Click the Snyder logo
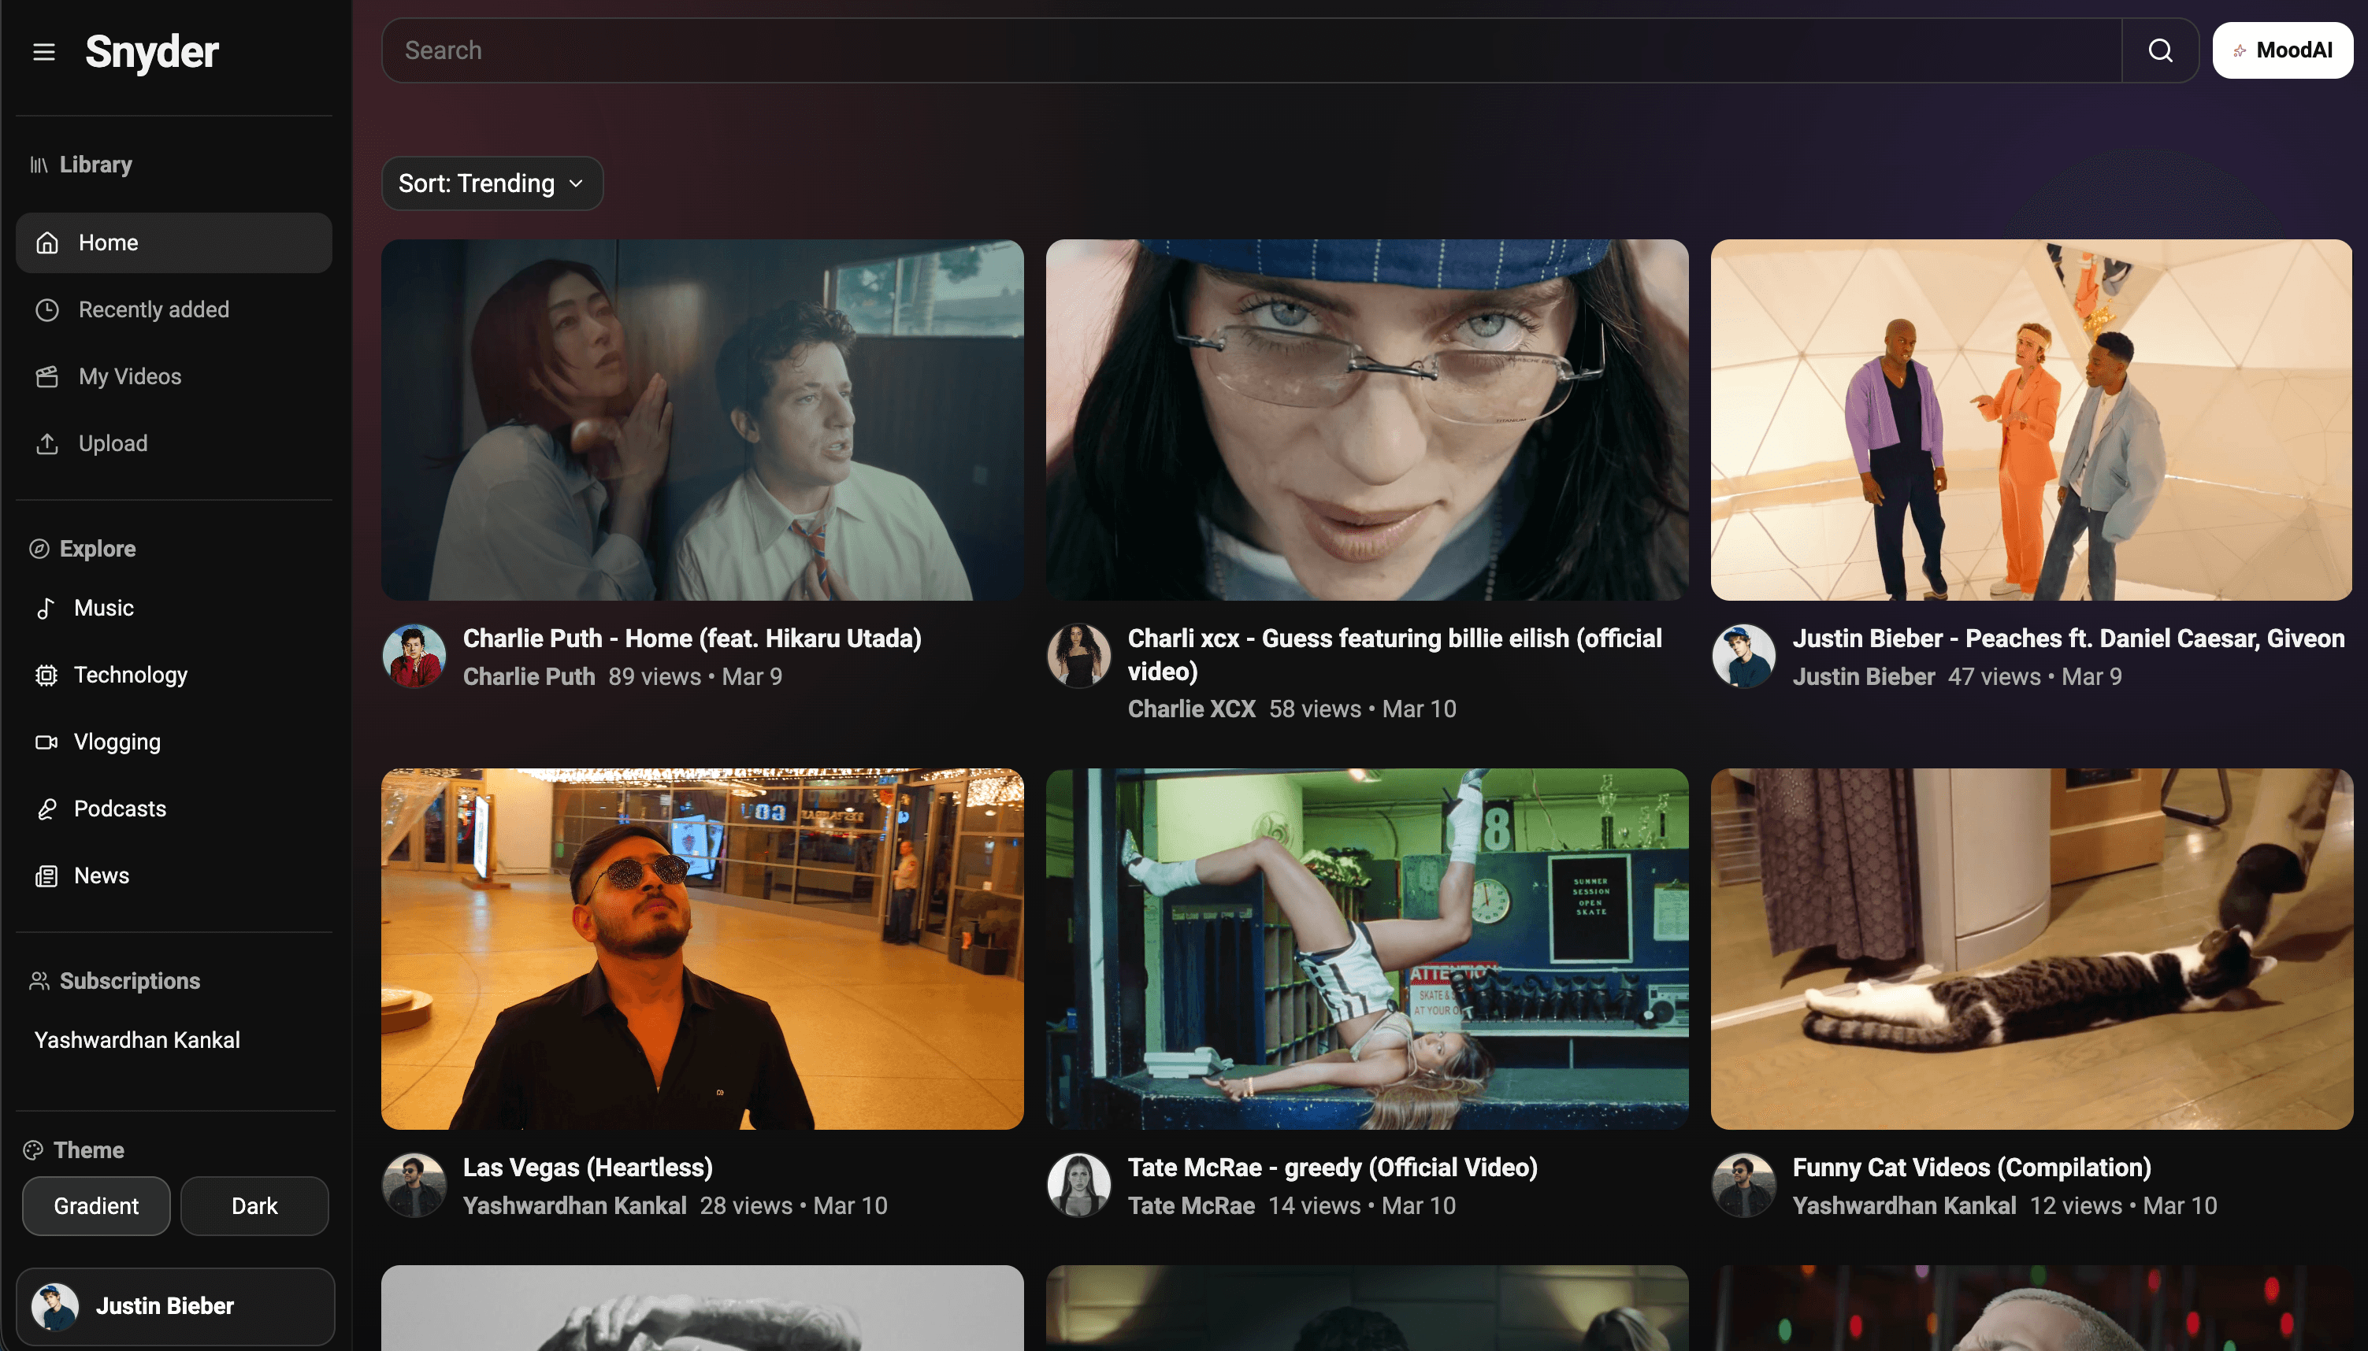2368x1351 pixels. point(152,52)
